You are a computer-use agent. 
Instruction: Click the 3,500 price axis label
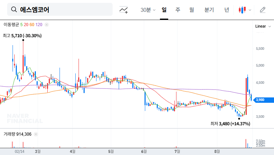[x=260, y=117]
